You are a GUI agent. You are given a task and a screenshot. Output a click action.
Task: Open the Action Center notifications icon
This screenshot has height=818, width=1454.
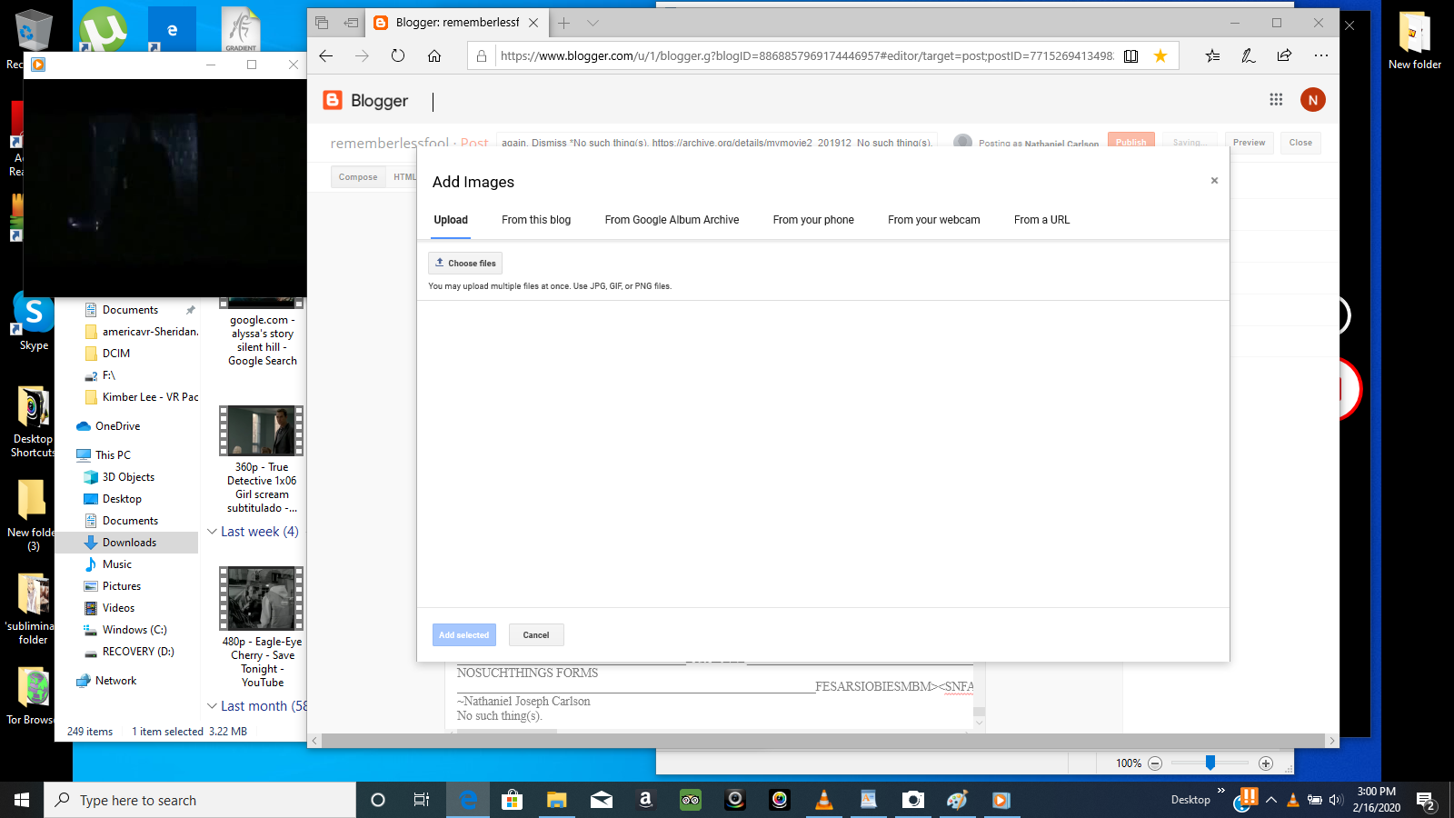click(x=1425, y=801)
